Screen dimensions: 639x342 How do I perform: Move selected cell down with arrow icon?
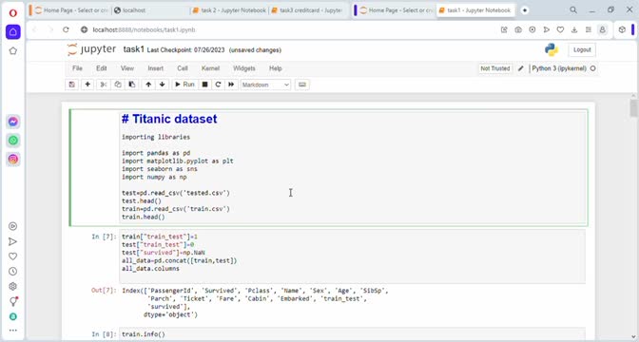pos(163,85)
